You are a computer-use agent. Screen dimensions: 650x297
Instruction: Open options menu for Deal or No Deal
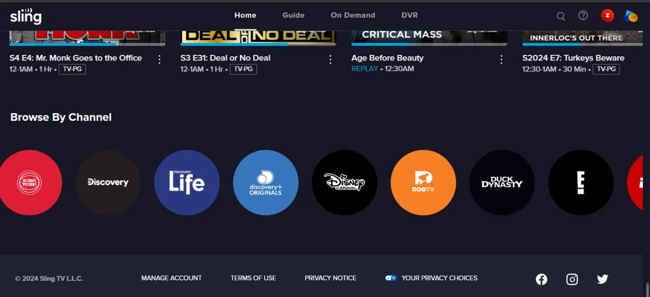click(331, 59)
